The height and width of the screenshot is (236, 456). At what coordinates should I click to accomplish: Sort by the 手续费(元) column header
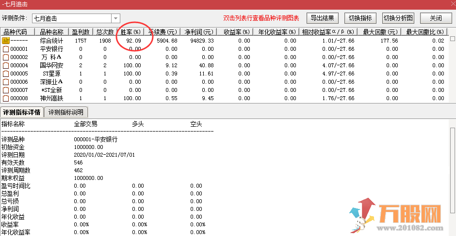pyautogui.click(x=163, y=31)
